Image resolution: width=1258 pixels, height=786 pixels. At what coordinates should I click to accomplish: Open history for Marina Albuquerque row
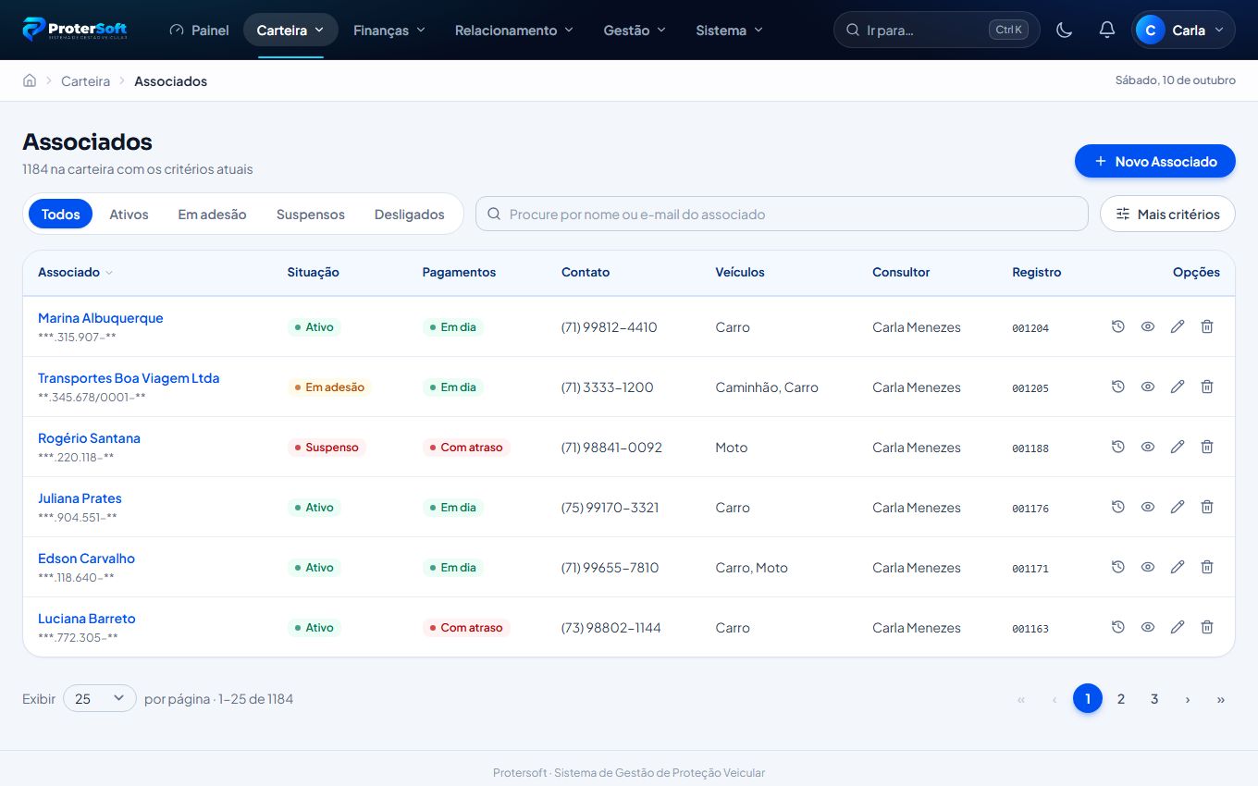click(1118, 326)
